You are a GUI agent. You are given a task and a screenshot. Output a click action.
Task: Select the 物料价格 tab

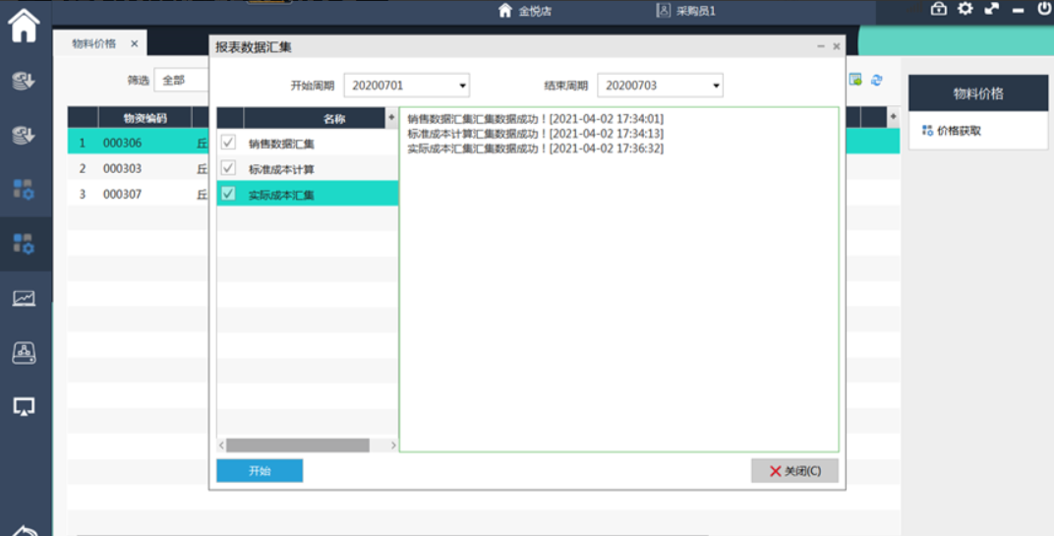[x=94, y=44]
